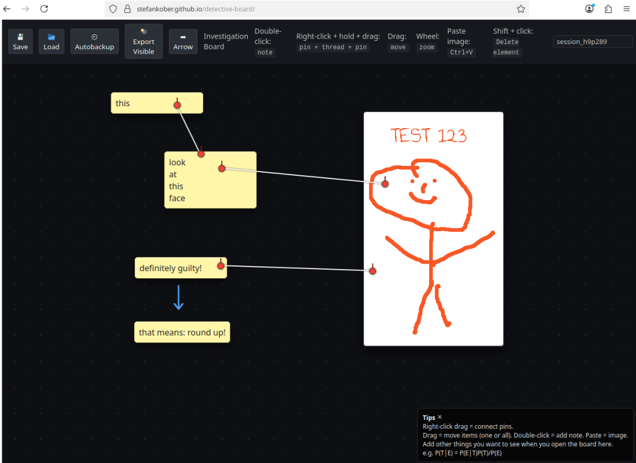Click the URL address bar
636x463 pixels.
[311, 9]
